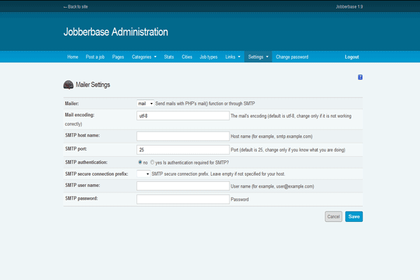Click the Mailer Settings mailbox icon
This screenshot has width=420, height=280.
pyautogui.click(x=69, y=85)
